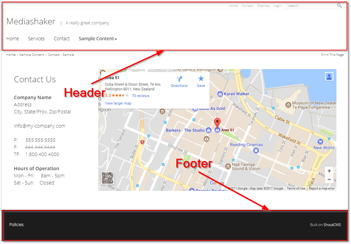Click the search magnifier icon
The image size is (351, 244).
pos(339,5)
